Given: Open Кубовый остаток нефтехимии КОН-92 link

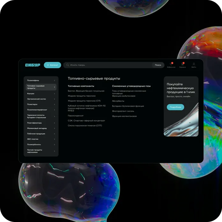Looking at the screenshot, I should pos(87,107).
